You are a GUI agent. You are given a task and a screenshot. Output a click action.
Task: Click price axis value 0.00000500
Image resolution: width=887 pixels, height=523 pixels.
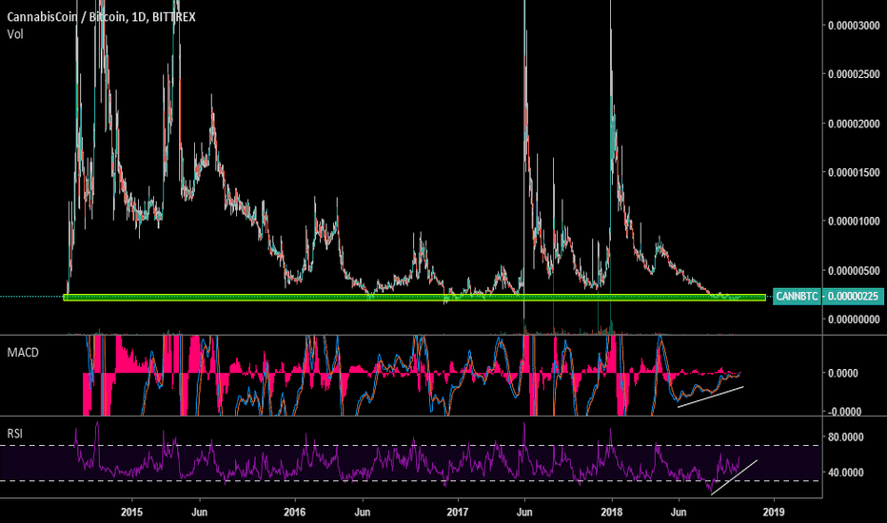pyautogui.click(x=854, y=270)
